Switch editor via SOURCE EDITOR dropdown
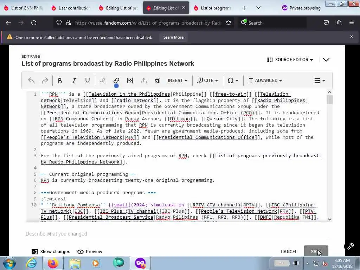This screenshot has height=270, width=360. pos(290,60)
